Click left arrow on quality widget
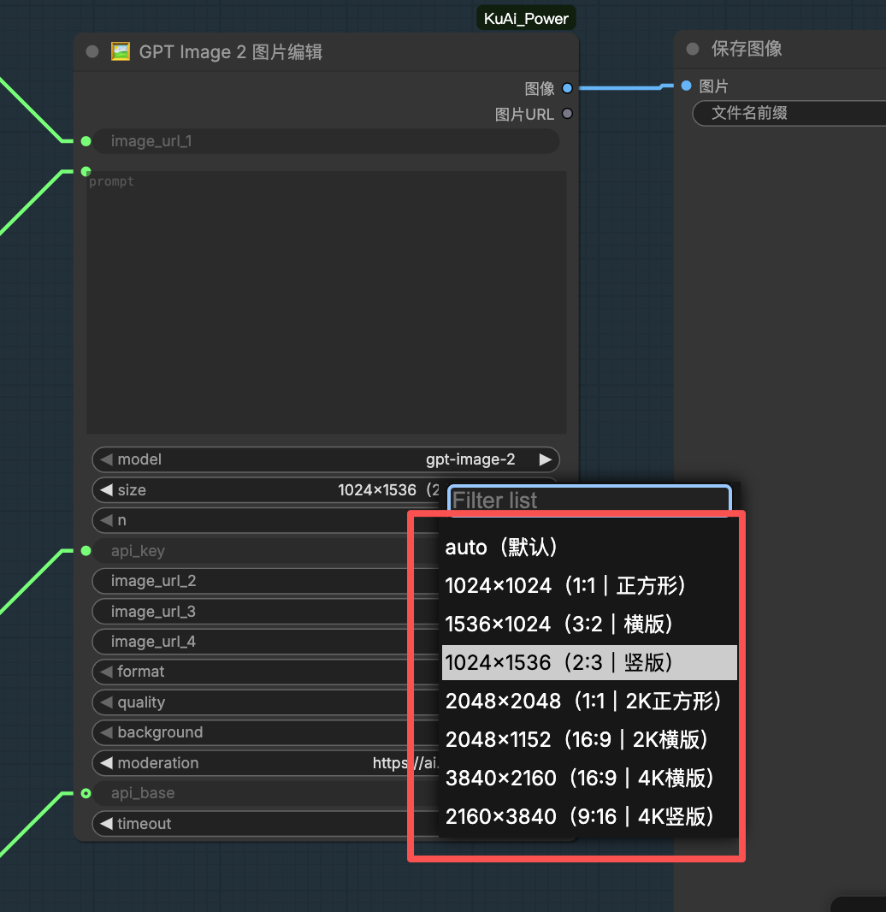Screen dimensions: 886x912 [x=106, y=702]
